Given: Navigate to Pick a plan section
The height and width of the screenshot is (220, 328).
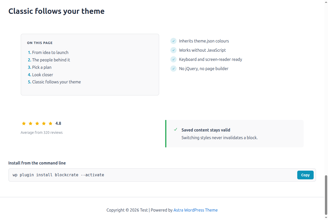Looking at the screenshot, I should pyautogui.click(x=42, y=67).
